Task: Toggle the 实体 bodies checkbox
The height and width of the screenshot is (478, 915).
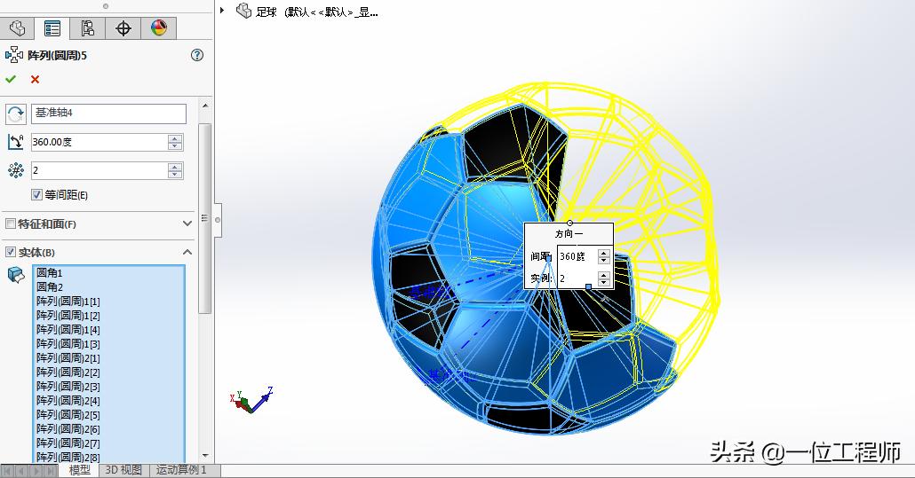Action: click(x=11, y=253)
